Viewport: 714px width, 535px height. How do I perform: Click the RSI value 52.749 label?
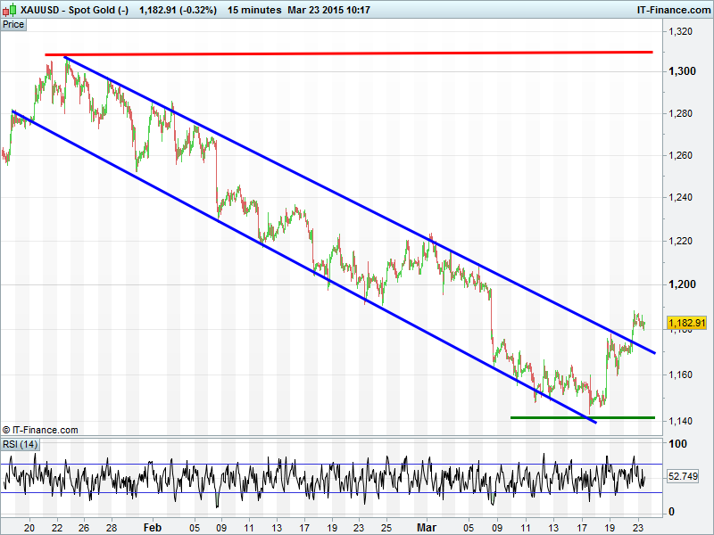coord(685,478)
